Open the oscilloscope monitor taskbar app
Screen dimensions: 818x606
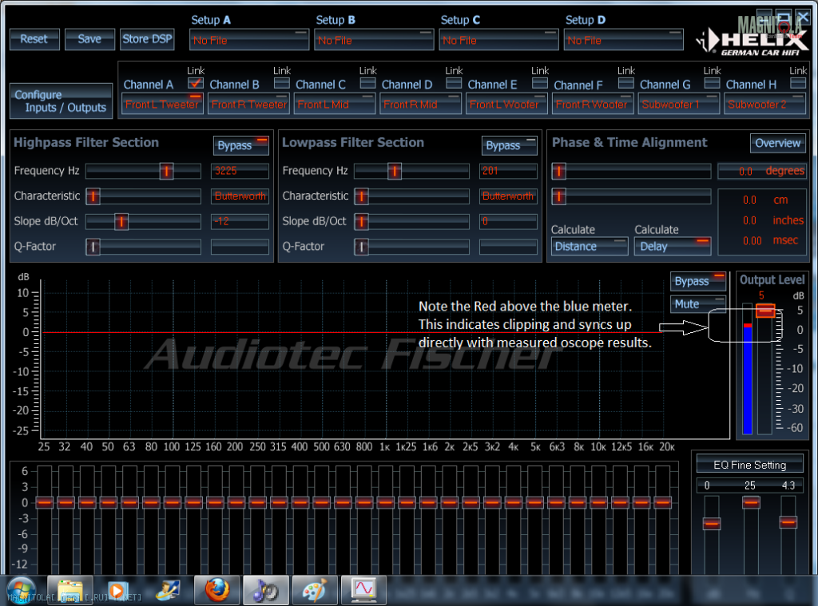click(x=363, y=590)
